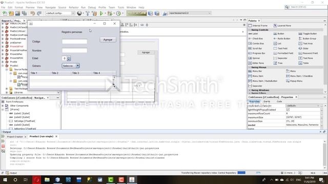Open the Debug menu

click(x=92, y=7)
